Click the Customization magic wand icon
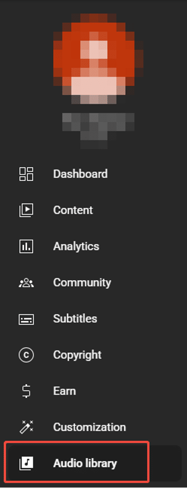This screenshot has width=187, height=488. click(26, 427)
